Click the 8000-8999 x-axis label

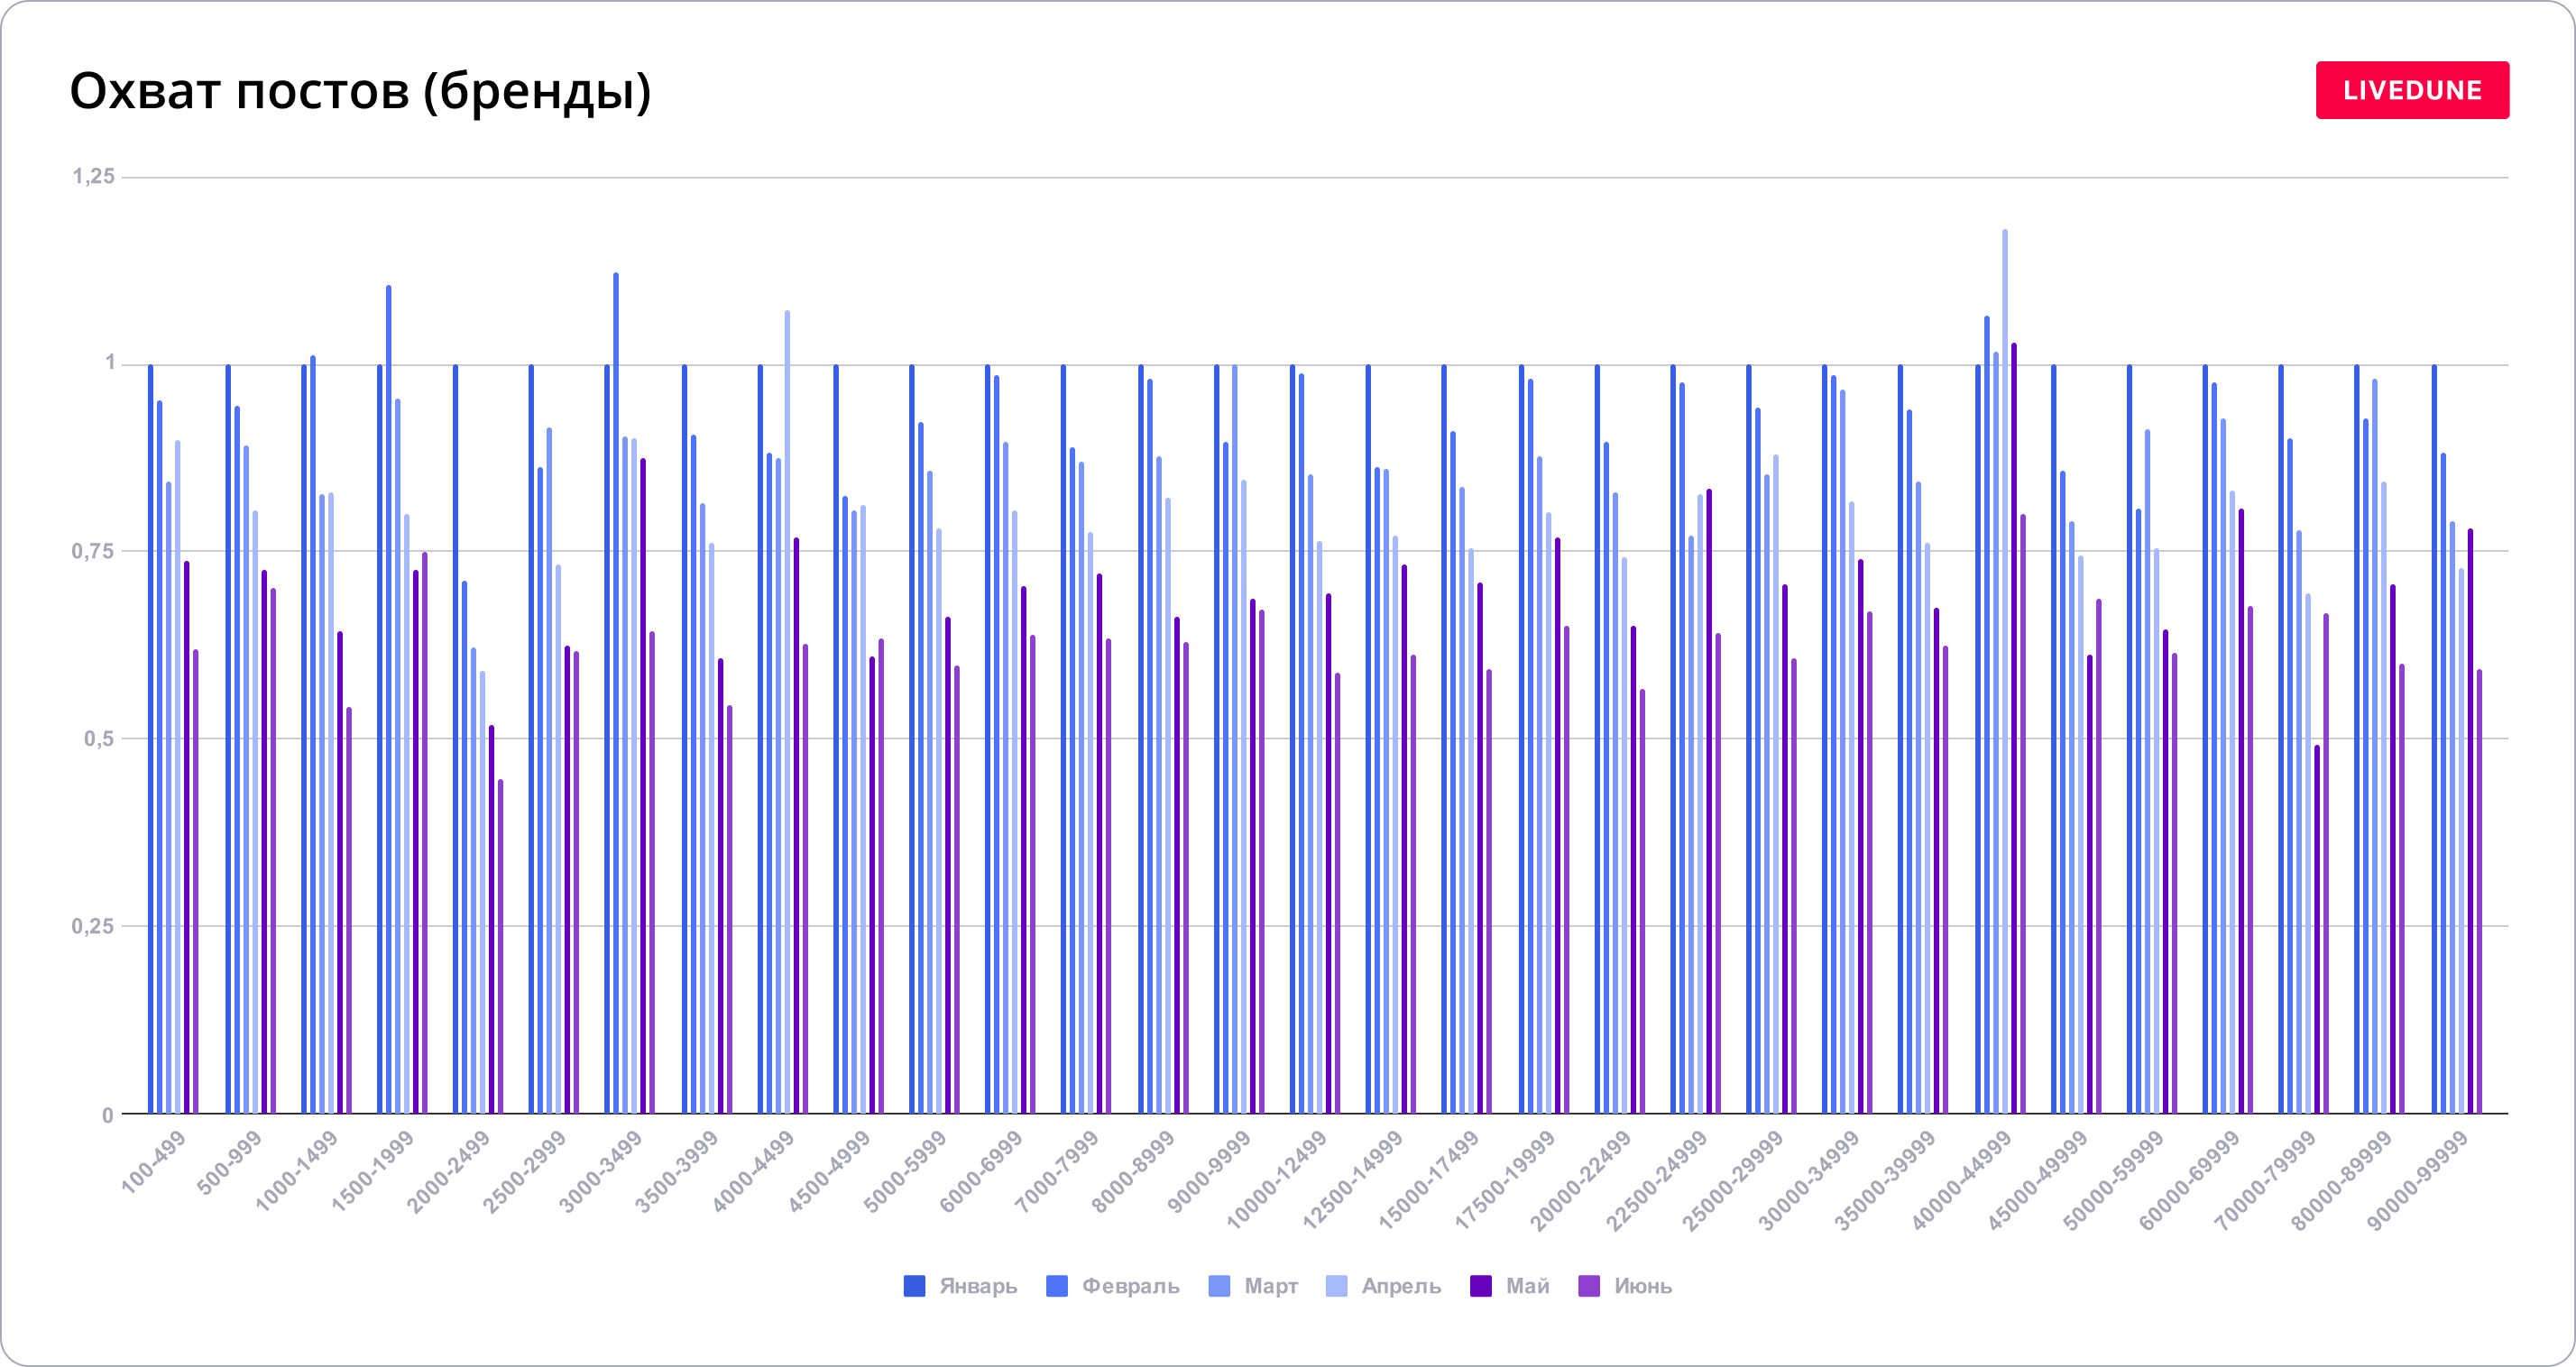coord(1133,1171)
